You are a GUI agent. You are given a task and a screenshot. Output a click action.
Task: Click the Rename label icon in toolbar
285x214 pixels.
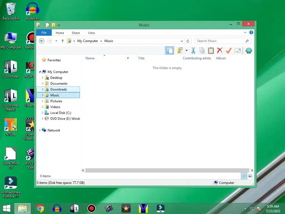point(238,50)
